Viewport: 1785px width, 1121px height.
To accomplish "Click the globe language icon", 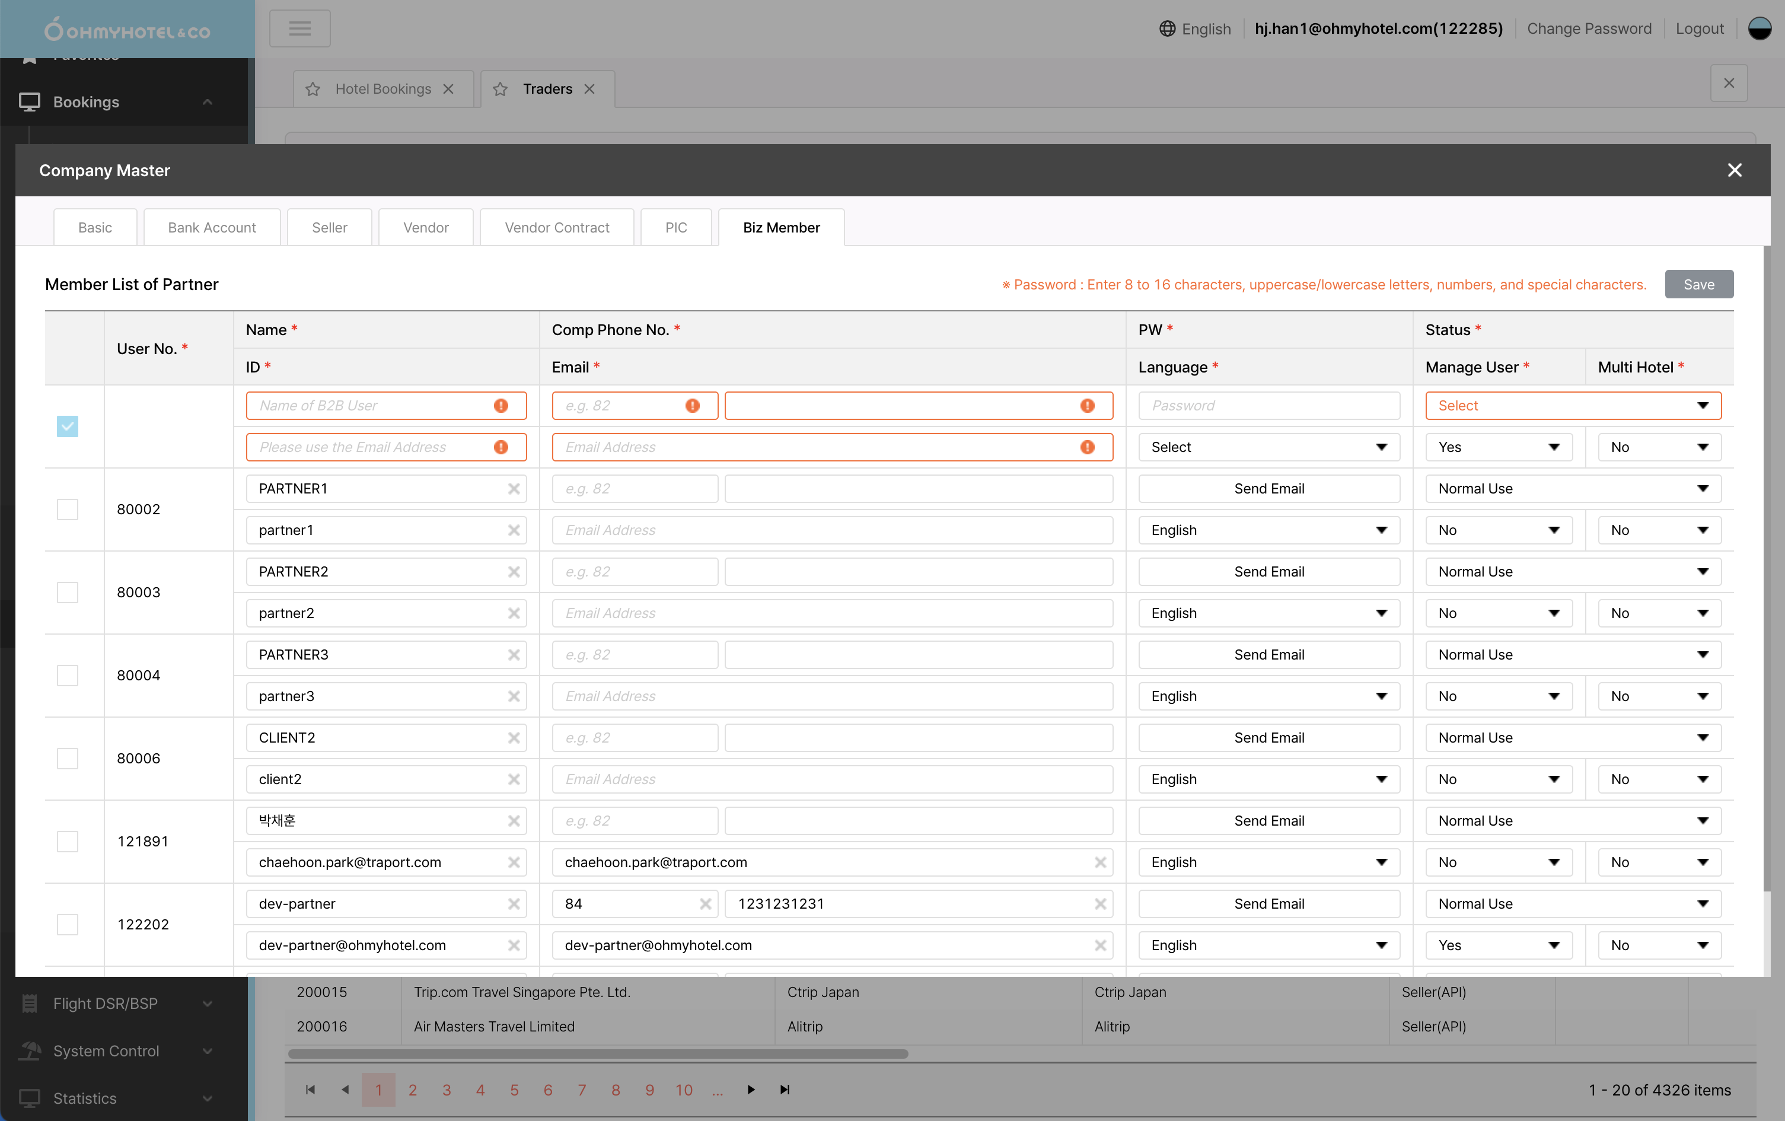I will 1167,28.
